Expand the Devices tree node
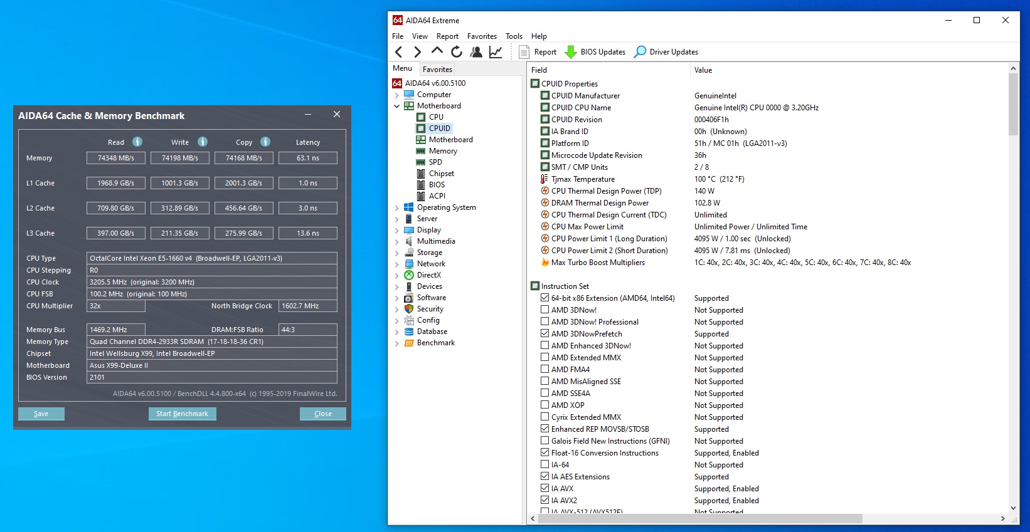The height and width of the screenshot is (532, 1030). coord(396,287)
